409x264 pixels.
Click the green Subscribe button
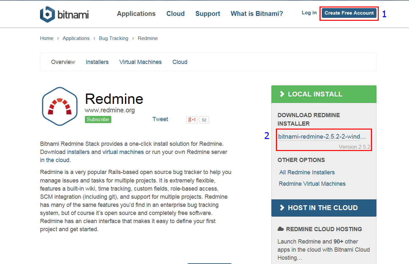point(98,119)
